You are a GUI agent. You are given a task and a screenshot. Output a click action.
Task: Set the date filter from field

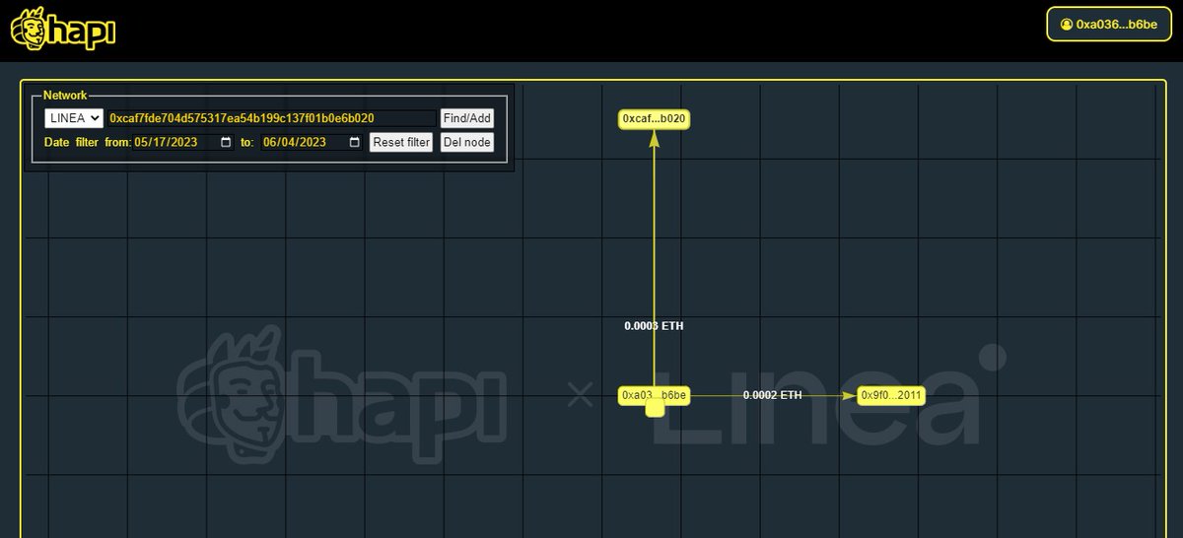tap(183, 142)
